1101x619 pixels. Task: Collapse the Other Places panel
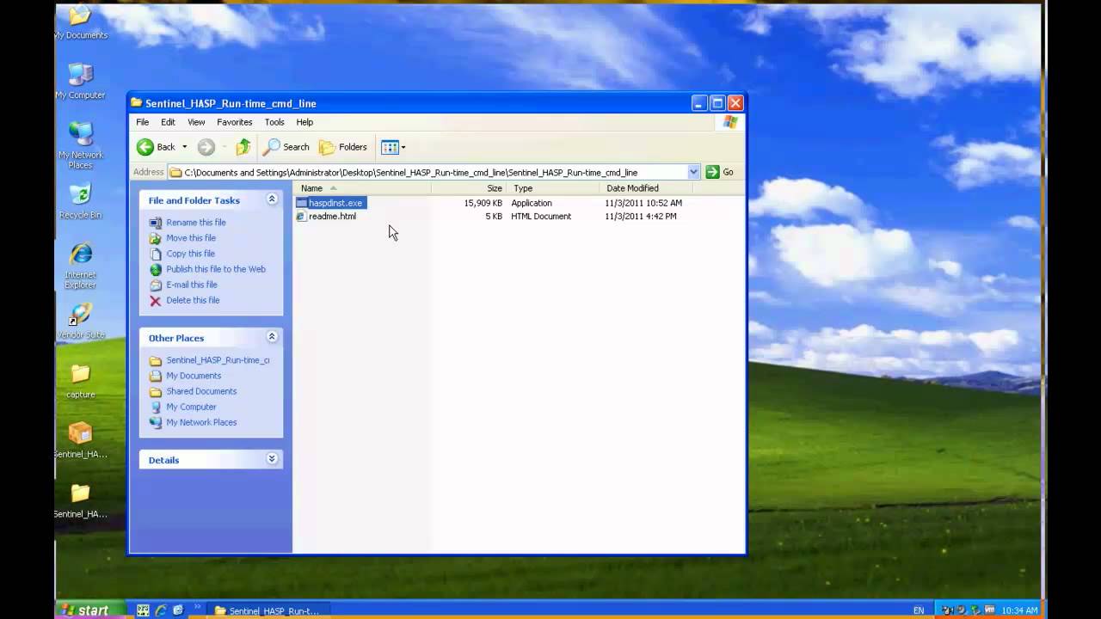pos(272,337)
